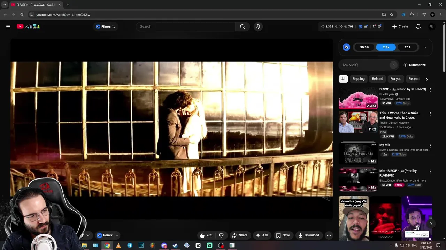Expand chevron beside the webcam overlay
This screenshot has height=250, width=446.
coord(88,235)
